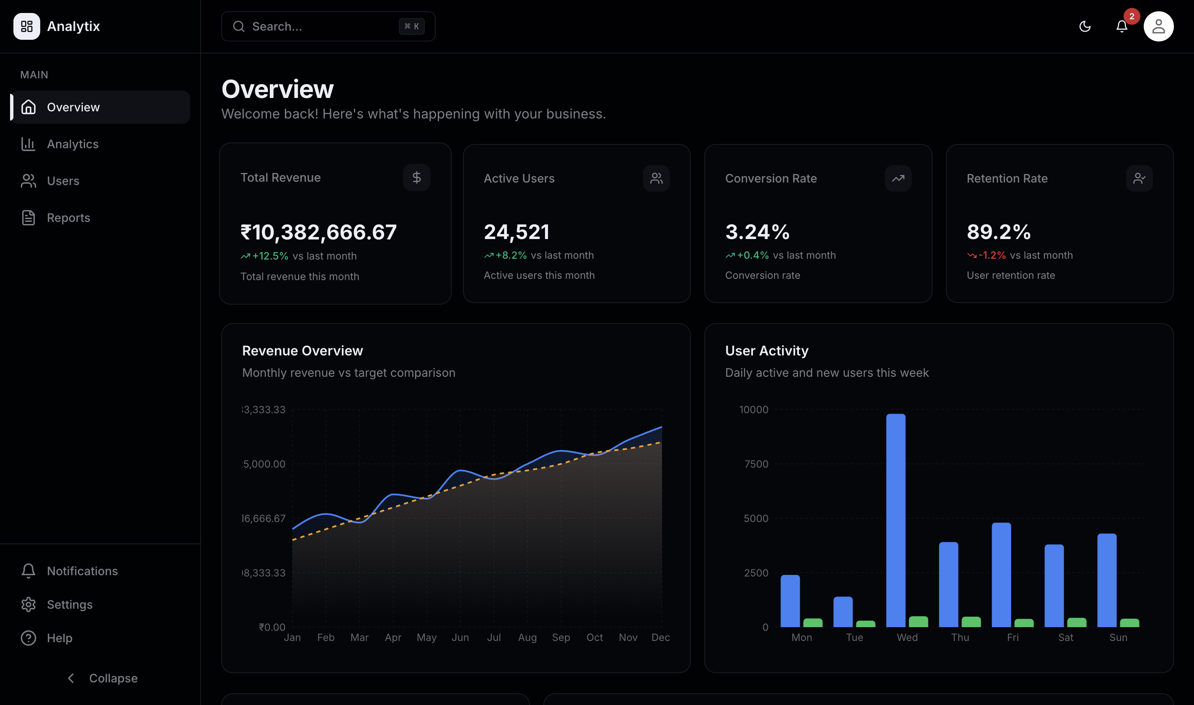This screenshot has width=1194, height=705.
Task: Select the Analytics bar-chart icon in sidebar
Action: click(x=28, y=144)
